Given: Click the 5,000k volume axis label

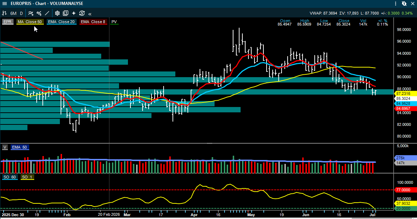Looking at the screenshot, I should pos(403,146).
